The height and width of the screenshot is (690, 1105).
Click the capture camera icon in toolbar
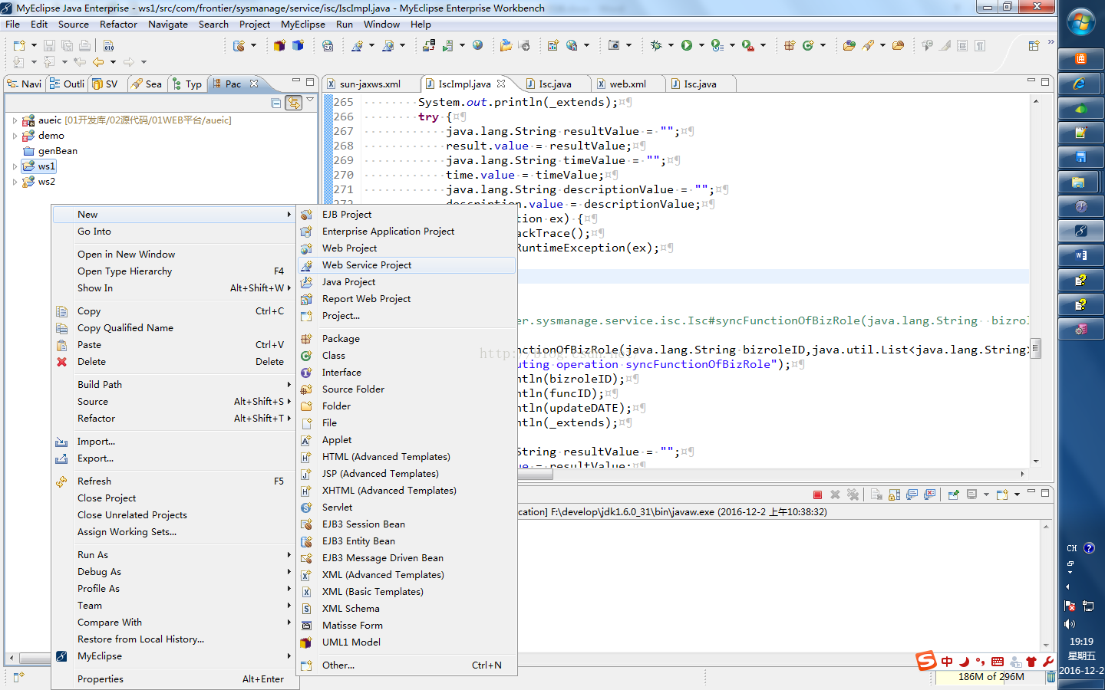(x=614, y=46)
